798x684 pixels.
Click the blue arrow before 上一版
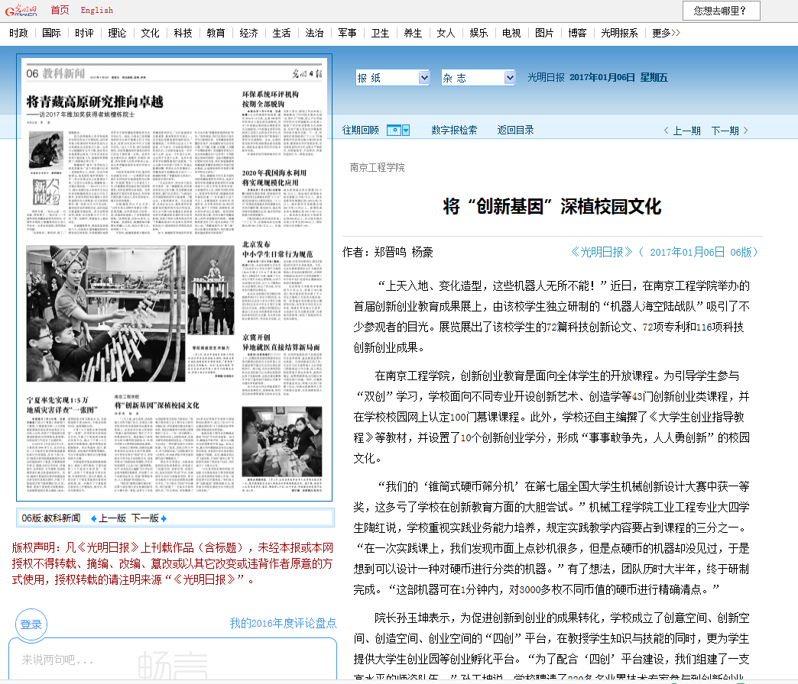tap(94, 518)
